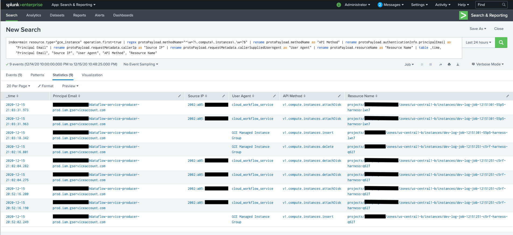Switch to the Visualization tab
Image resolution: width=513 pixels, height=235 pixels.
click(x=92, y=75)
